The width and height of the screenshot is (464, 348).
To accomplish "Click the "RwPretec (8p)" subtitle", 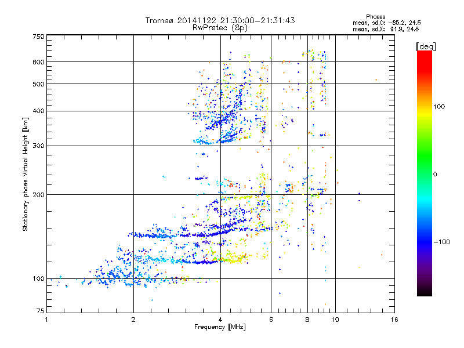I will tap(220, 28).
